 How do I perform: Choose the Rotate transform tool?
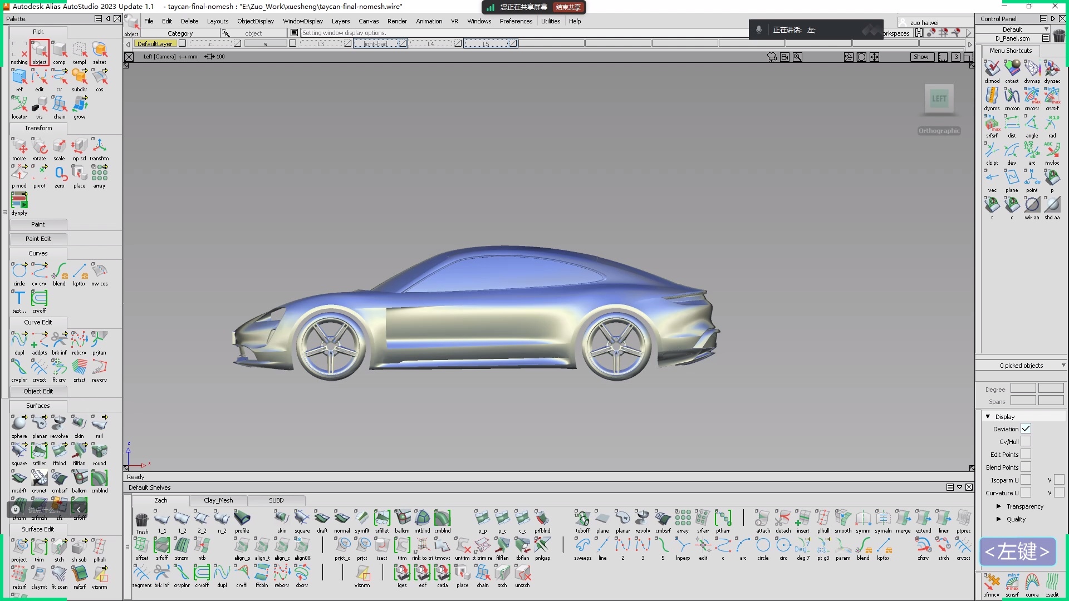point(40,147)
